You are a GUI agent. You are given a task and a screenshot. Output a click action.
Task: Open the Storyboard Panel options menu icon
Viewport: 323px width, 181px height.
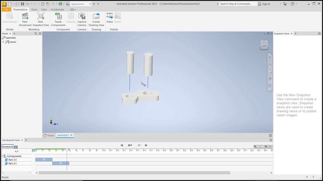(x=271, y=140)
